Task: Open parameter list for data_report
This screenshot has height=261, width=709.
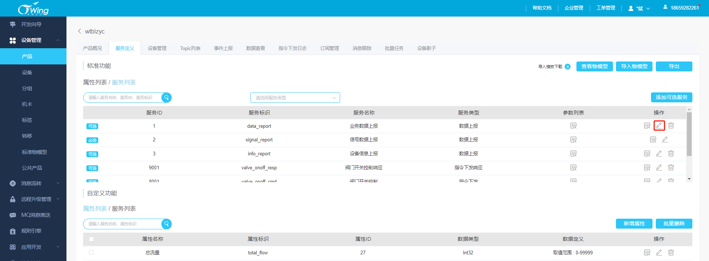Action: pos(573,126)
